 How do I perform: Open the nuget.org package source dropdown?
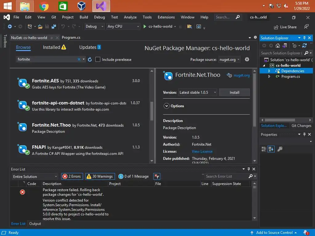229,60
